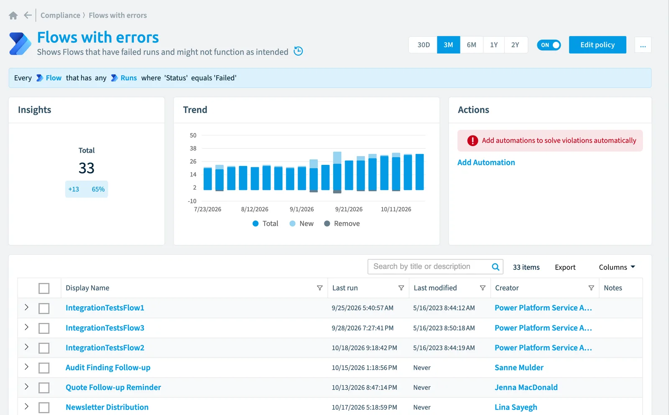Open the Quote Follow-up Reminder flow
This screenshot has height=415, width=669.
point(113,387)
